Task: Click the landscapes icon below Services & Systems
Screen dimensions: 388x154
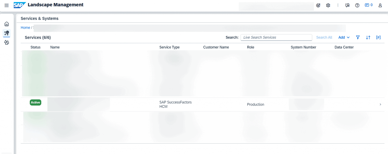Action: 7,42
